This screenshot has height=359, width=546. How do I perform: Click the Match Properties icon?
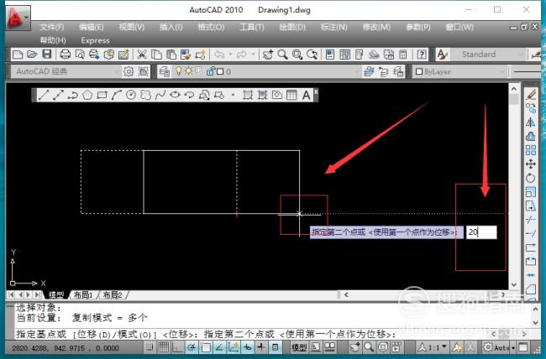[186, 55]
